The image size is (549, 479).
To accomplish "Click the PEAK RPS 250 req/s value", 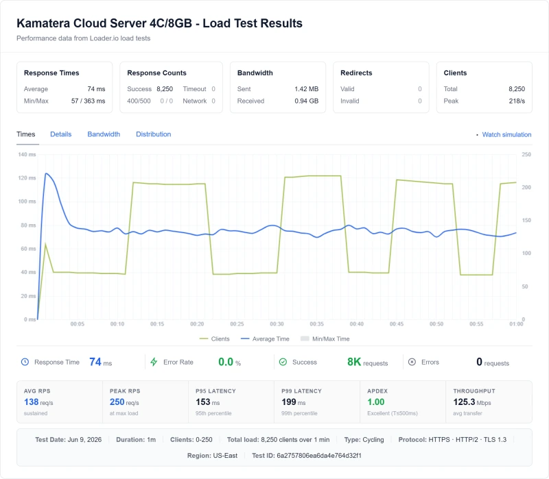I will point(124,402).
